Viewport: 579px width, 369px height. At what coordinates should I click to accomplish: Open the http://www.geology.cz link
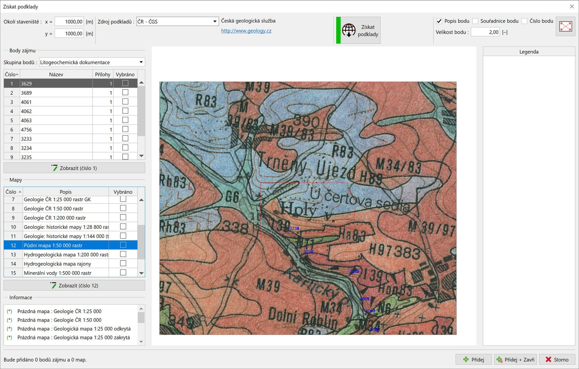click(246, 31)
